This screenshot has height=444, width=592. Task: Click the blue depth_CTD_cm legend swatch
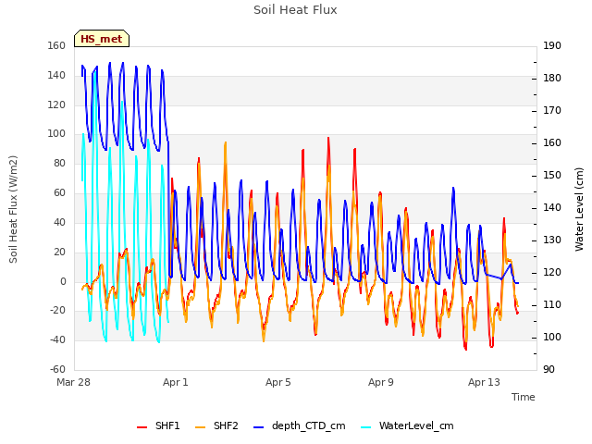coord(258,427)
